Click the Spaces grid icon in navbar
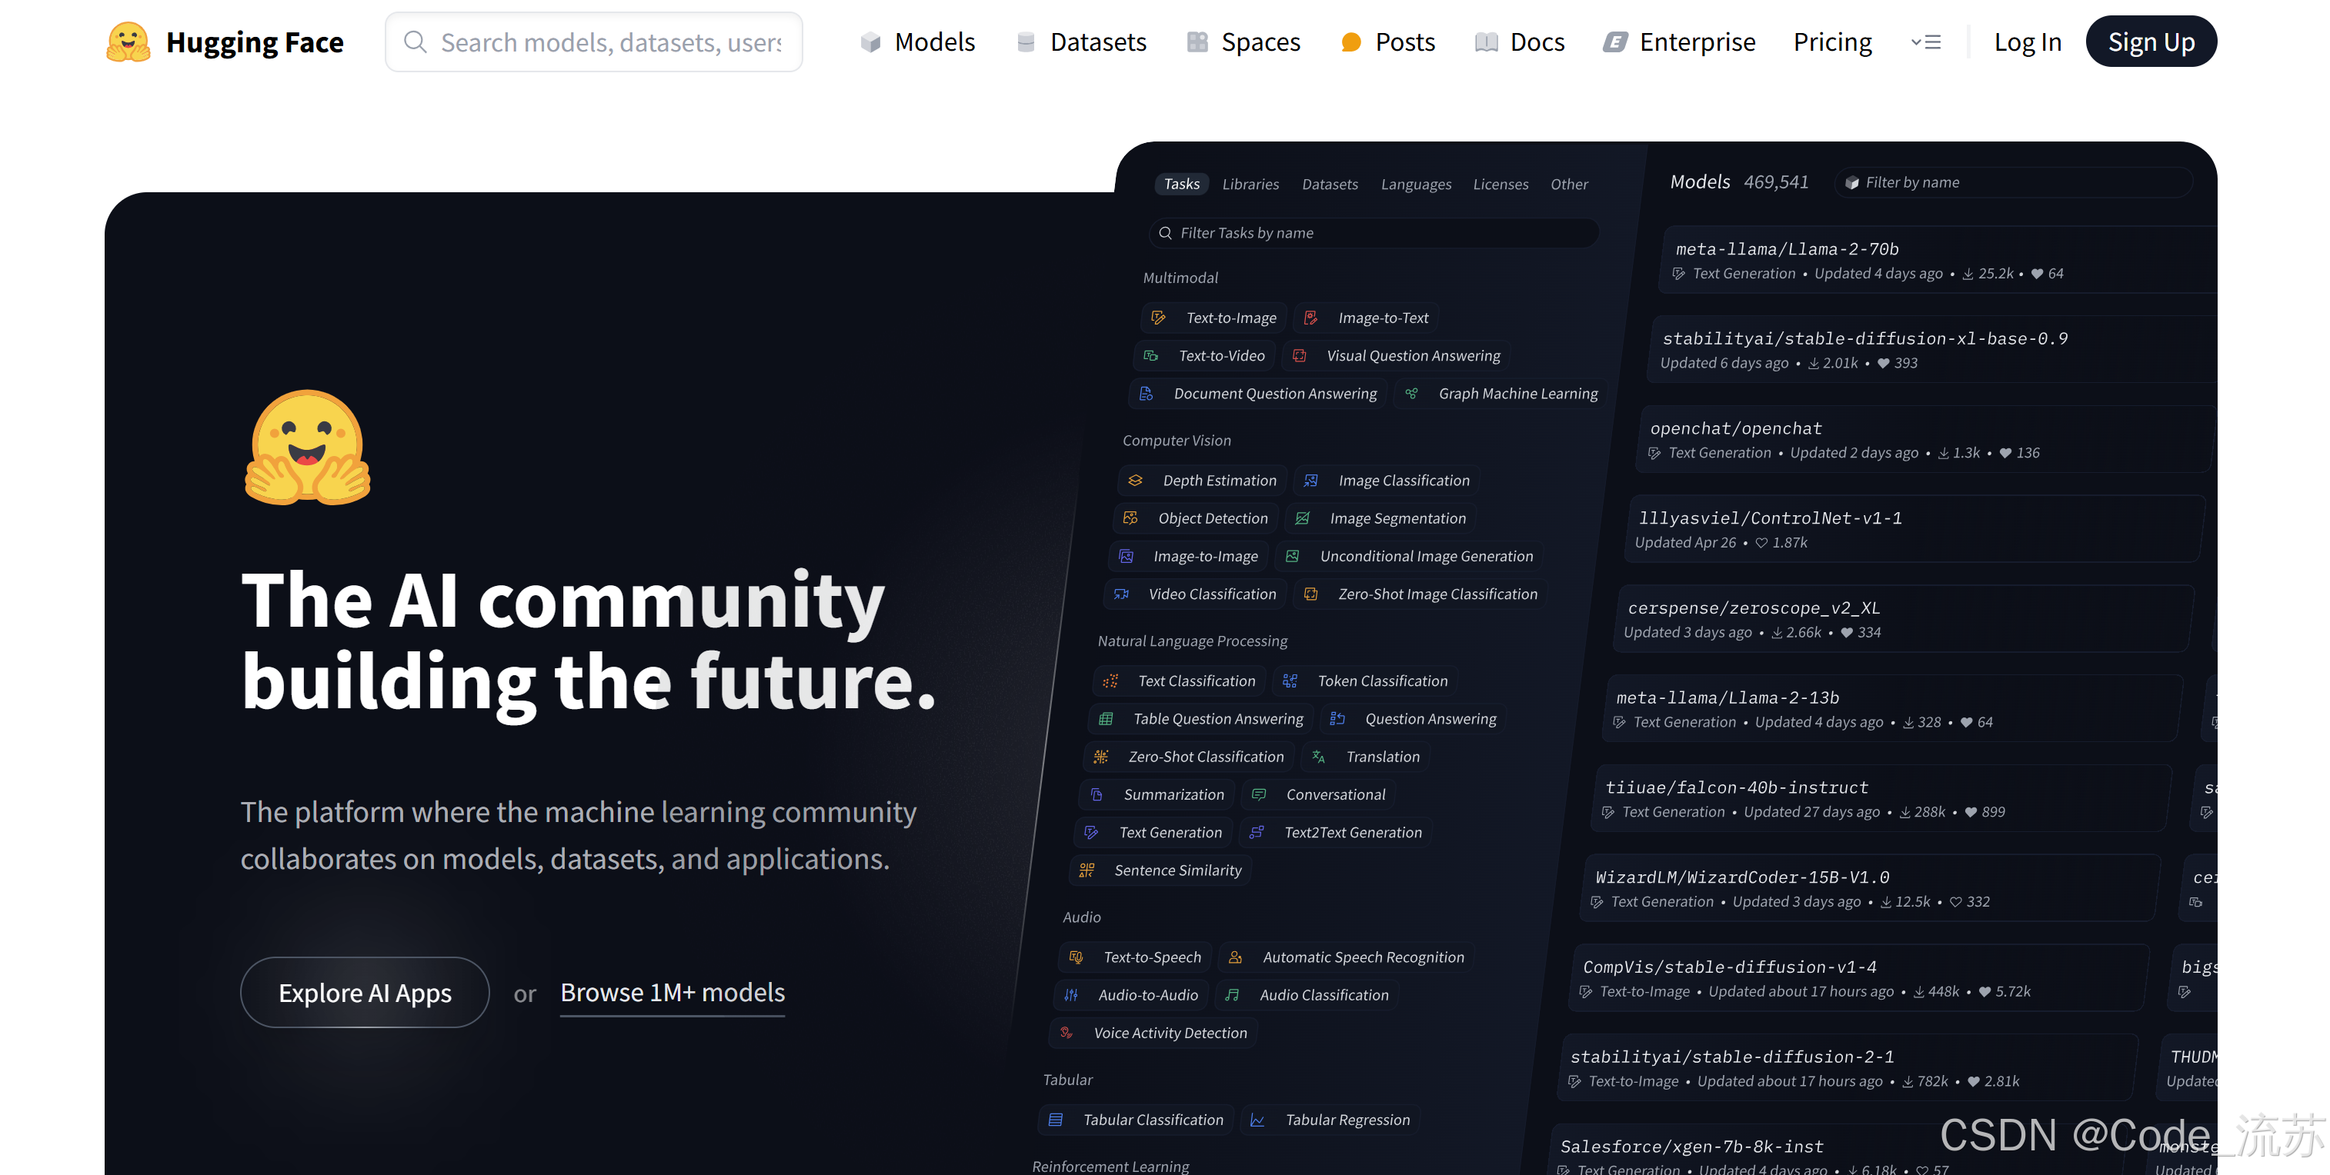 pyautogui.click(x=1197, y=42)
